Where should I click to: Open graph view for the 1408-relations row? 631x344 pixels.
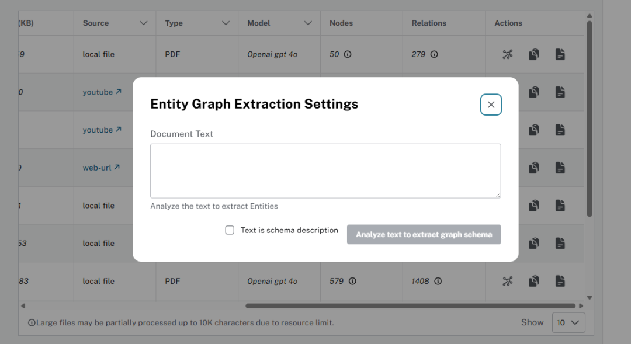coord(507,281)
